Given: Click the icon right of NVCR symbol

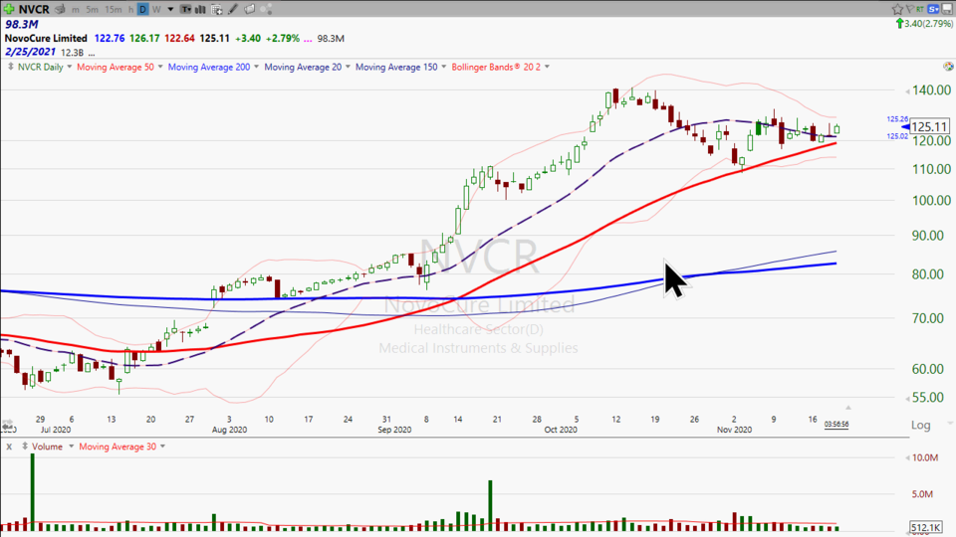Looking at the screenshot, I should [60, 9].
